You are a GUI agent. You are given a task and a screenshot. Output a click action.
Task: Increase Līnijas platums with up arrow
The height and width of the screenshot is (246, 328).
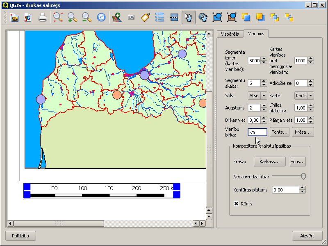(311, 106)
